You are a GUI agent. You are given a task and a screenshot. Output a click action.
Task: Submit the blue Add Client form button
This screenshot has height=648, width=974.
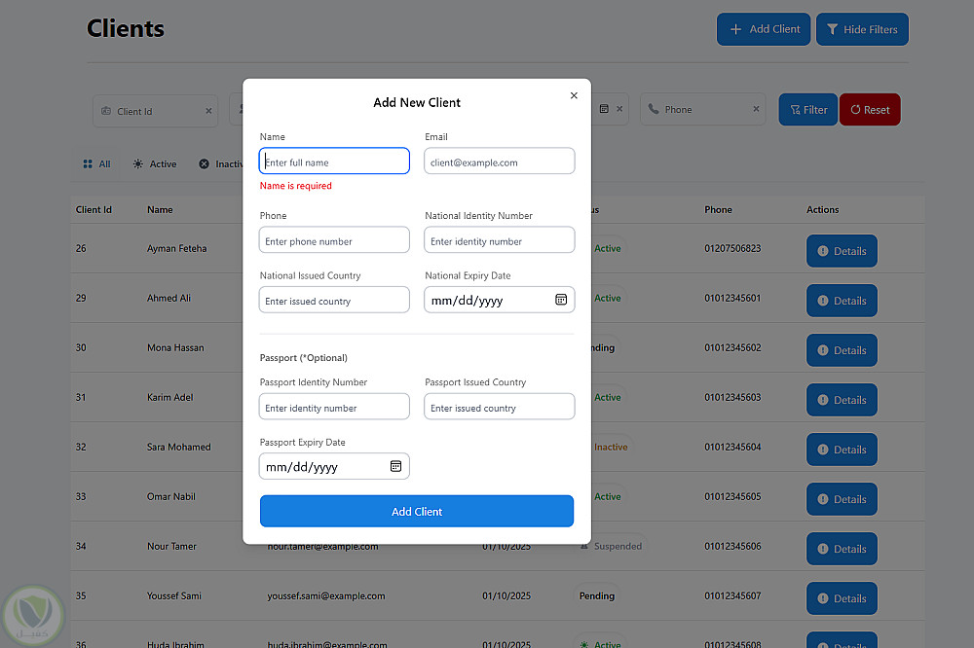(x=417, y=511)
